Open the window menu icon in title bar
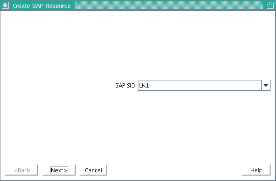This screenshot has width=276, height=181. [5, 5]
